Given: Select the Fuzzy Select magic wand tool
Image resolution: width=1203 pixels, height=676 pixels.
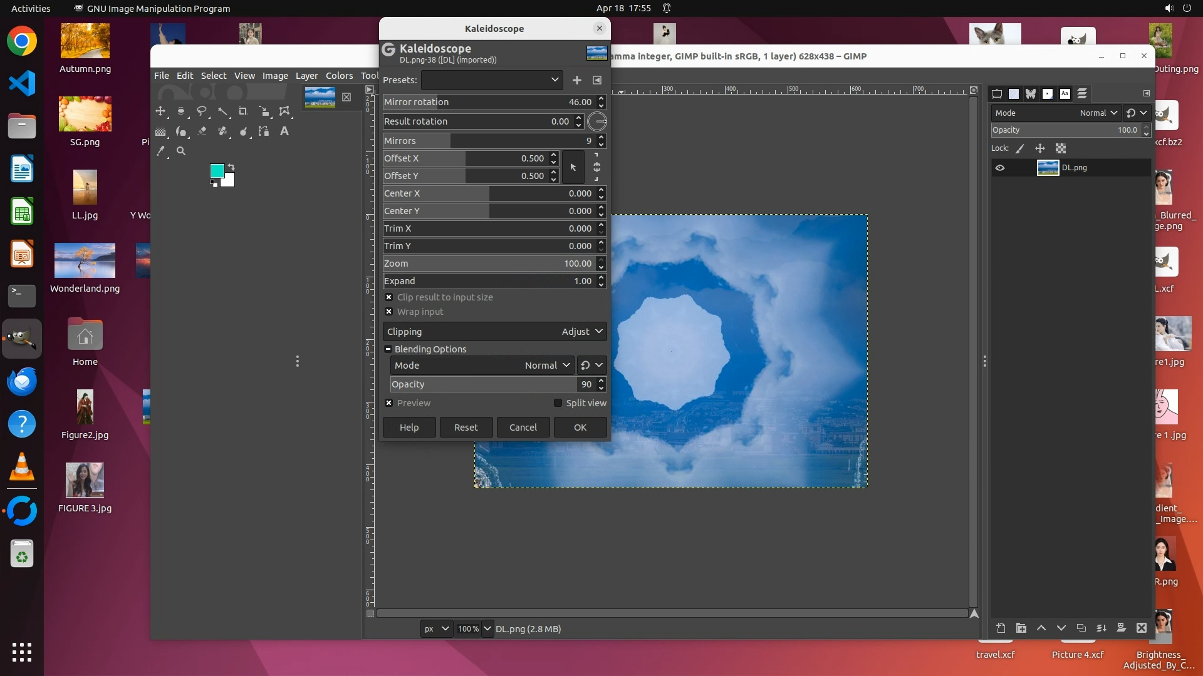Looking at the screenshot, I should click(x=222, y=111).
